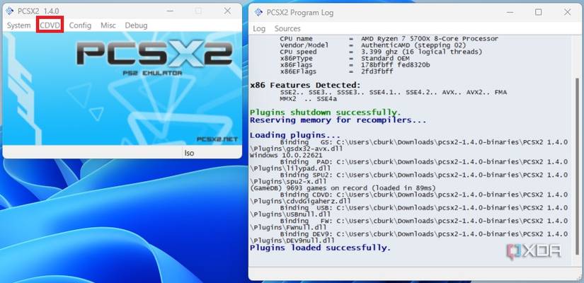Click the PCSX2 app icon in title bar
The width and height of the screenshot is (584, 283).
[10, 11]
